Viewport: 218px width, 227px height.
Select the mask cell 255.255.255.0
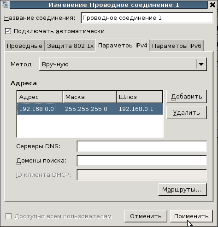click(x=86, y=109)
